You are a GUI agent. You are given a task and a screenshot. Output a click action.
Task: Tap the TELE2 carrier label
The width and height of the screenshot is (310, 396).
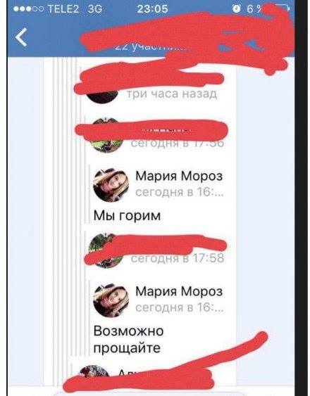point(63,9)
